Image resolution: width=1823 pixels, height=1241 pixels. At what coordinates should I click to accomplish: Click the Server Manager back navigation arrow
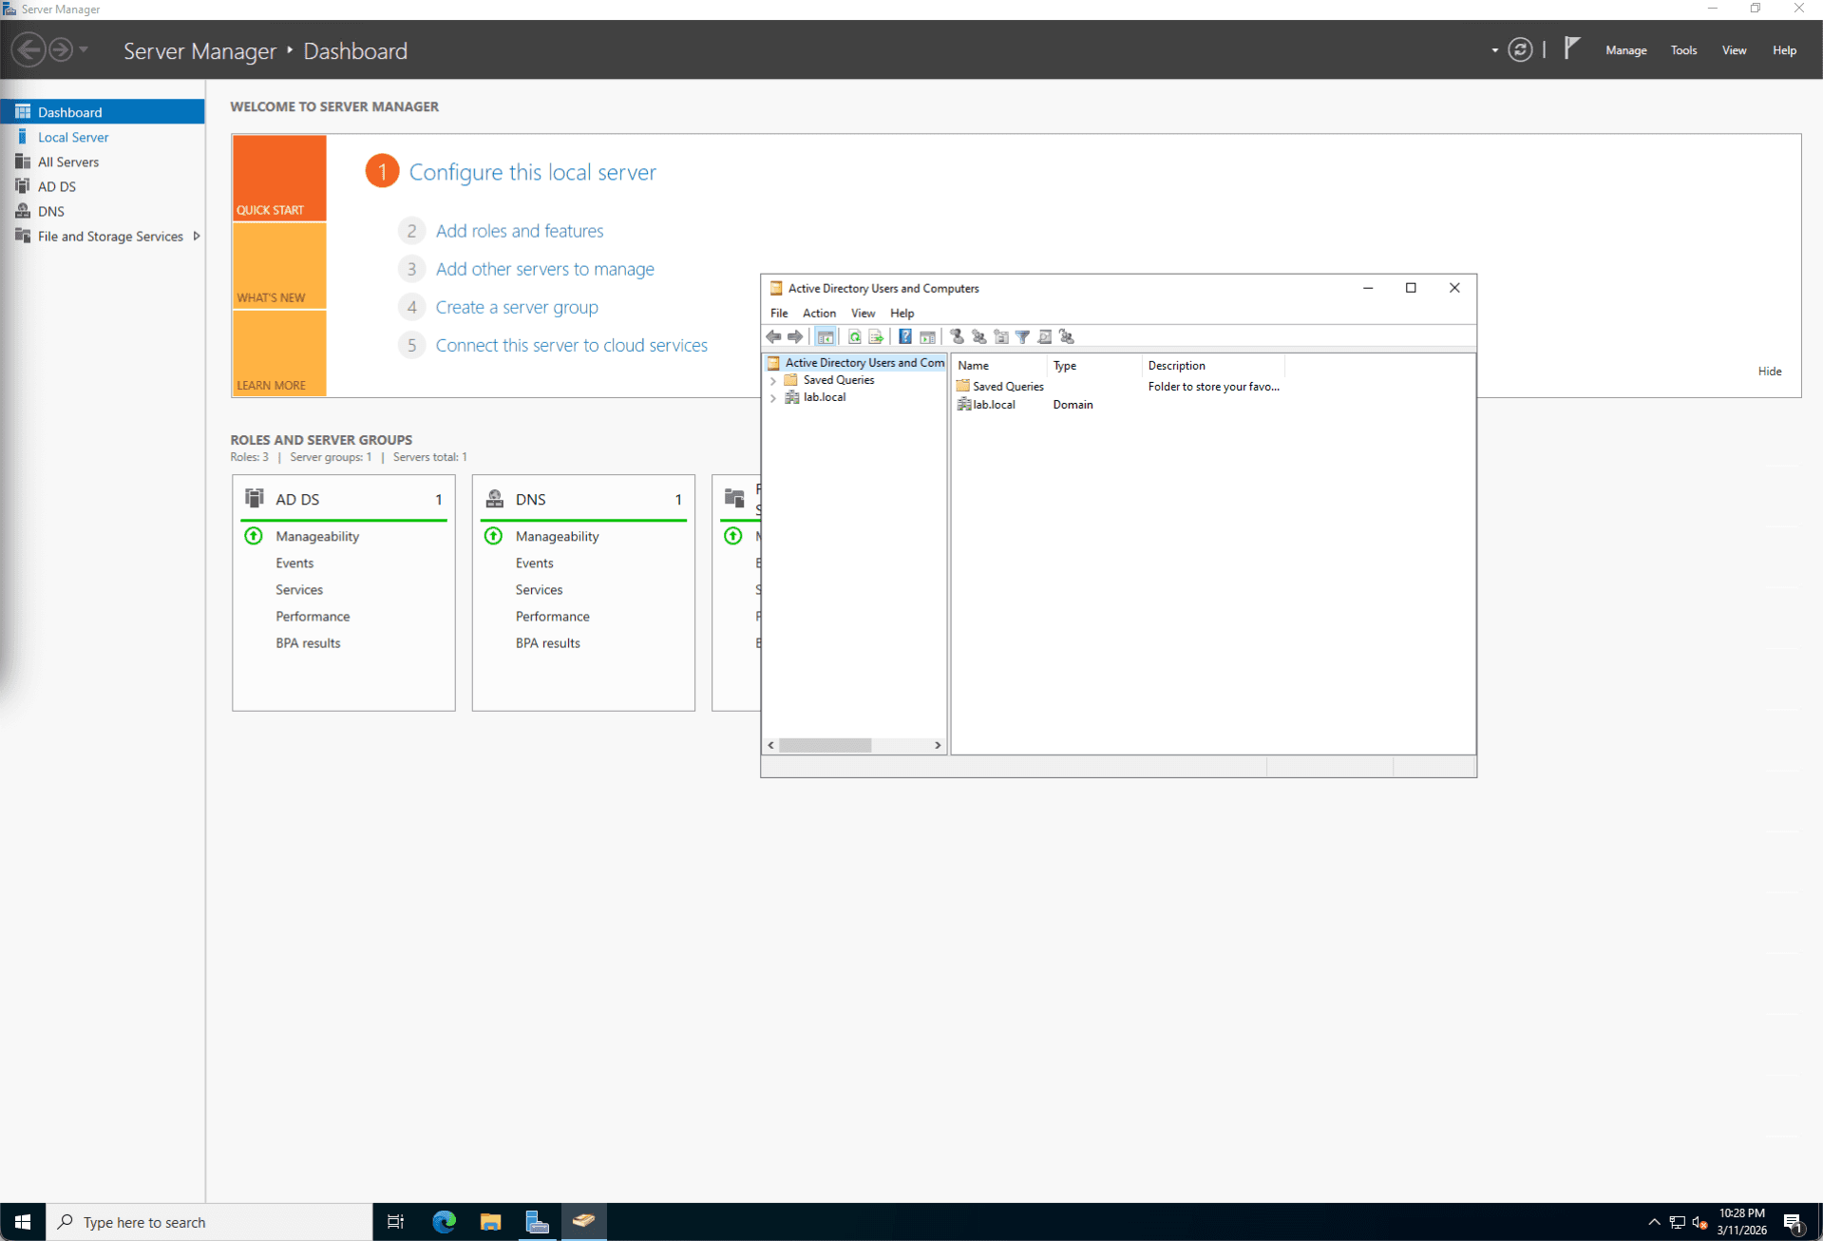tap(28, 49)
